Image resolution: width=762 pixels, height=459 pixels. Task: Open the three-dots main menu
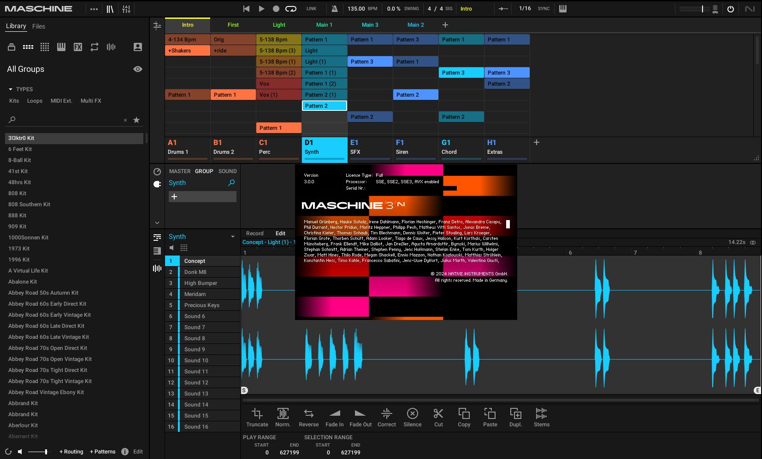pyautogui.click(x=94, y=9)
